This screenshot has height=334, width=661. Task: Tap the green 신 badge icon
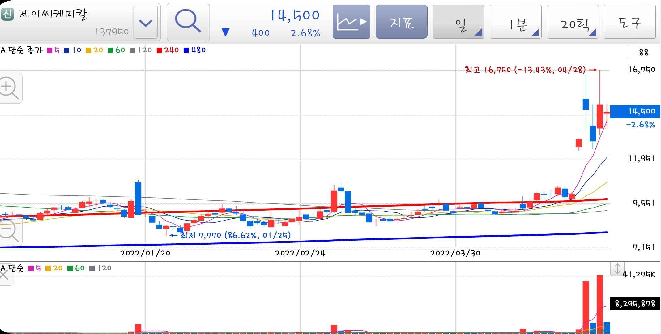click(x=7, y=14)
